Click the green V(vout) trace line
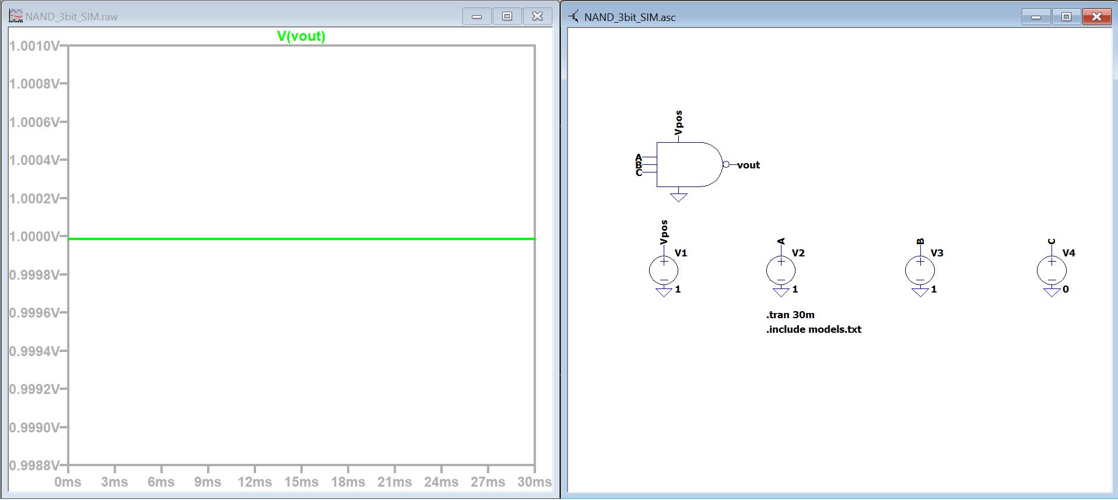The height and width of the screenshot is (500, 1118). pos(301,238)
